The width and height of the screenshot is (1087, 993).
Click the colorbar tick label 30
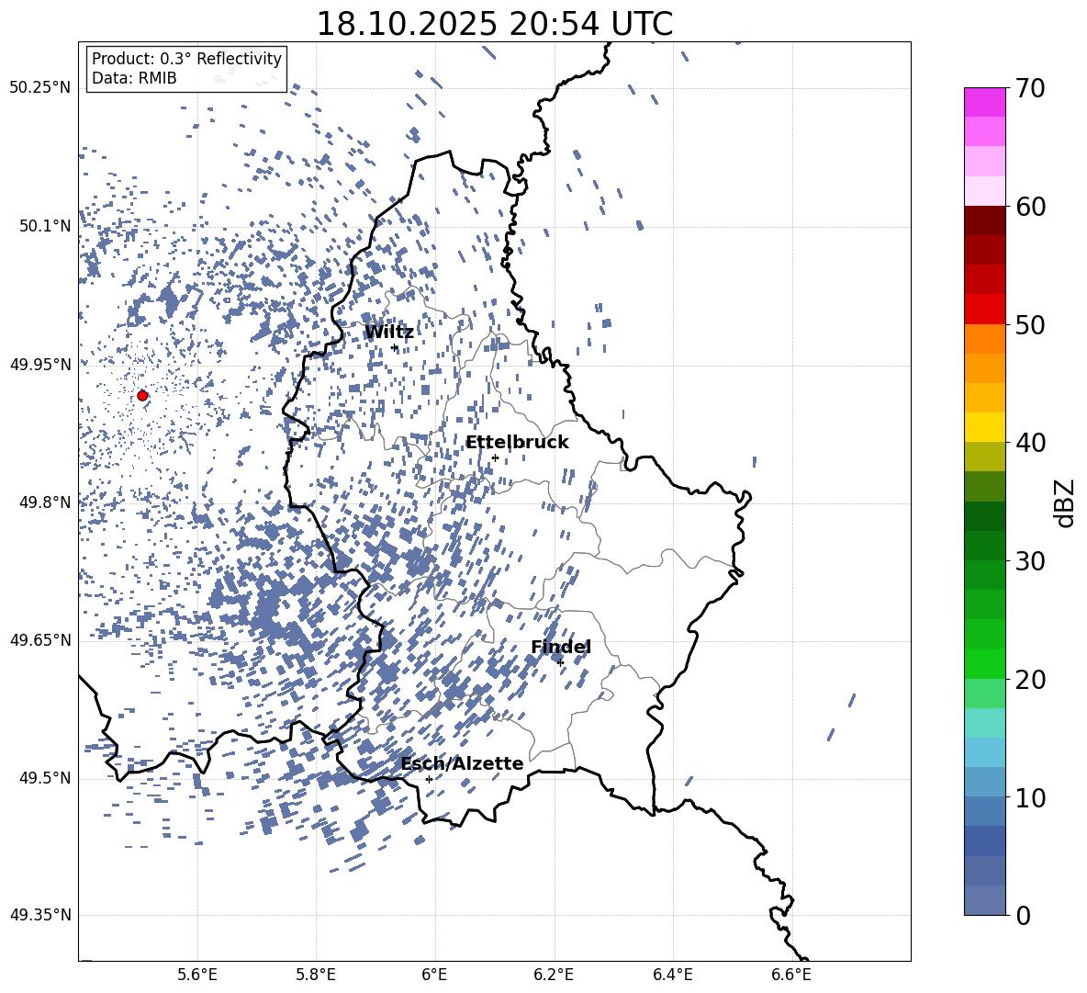point(1030,560)
